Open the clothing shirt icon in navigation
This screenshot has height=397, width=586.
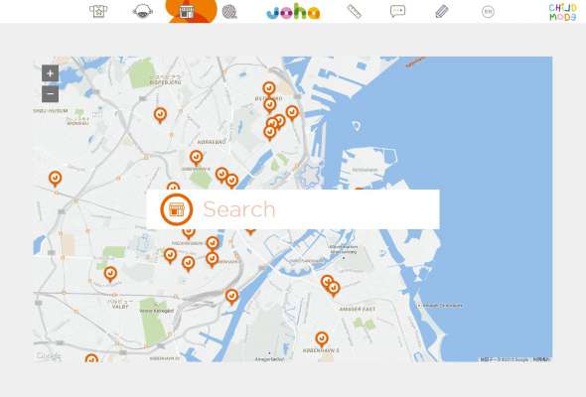pyautogui.click(x=98, y=11)
